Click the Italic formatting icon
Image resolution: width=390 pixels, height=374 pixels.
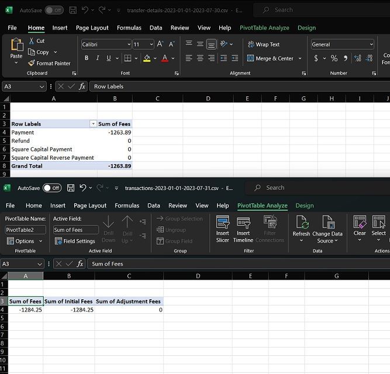(x=98, y=58)
